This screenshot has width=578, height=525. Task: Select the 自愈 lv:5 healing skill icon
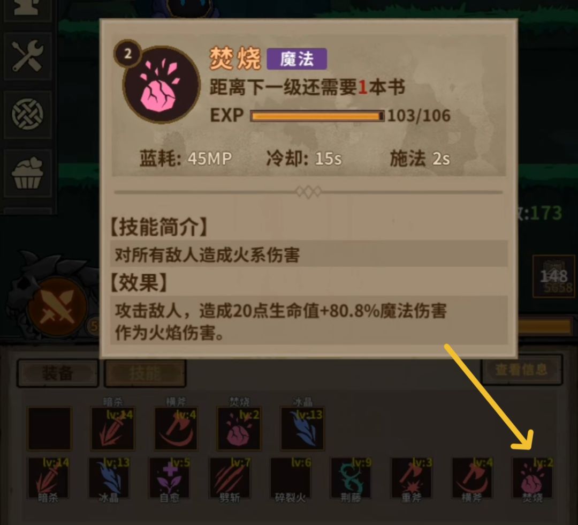pos(169,479)
